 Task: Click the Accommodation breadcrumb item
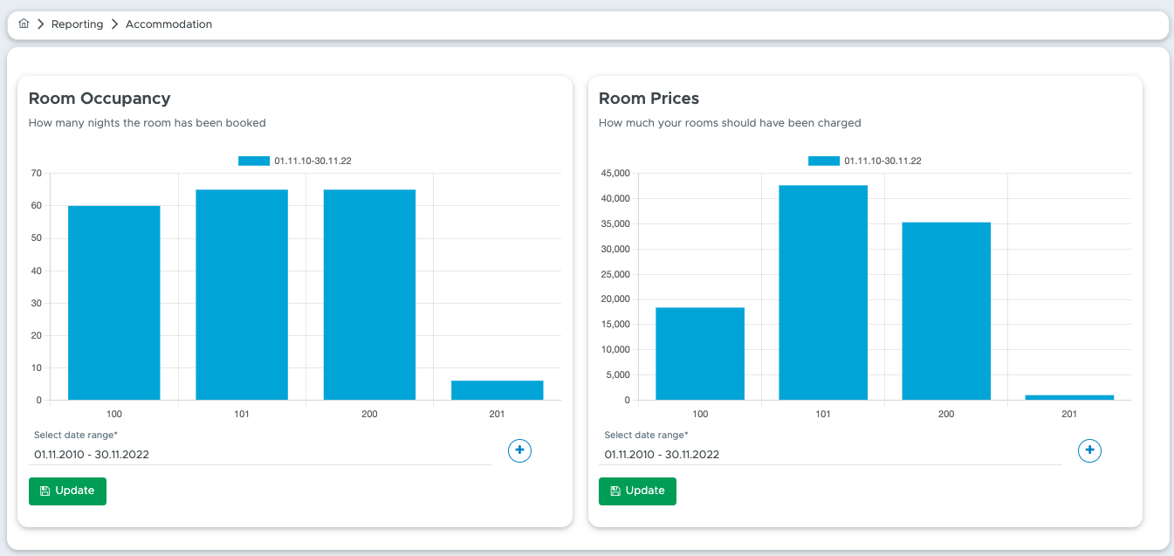[x=168, y=24]
